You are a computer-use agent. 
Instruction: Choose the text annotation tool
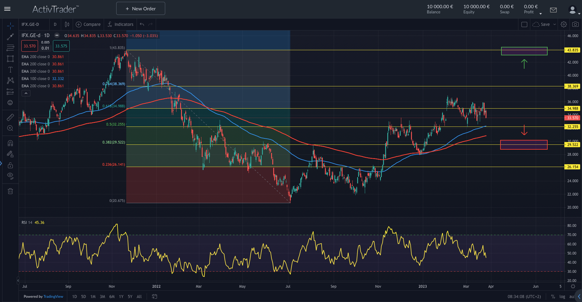point(10,70)
